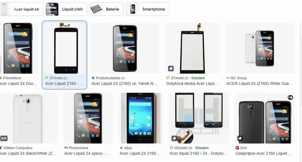Click the round badge icon atop Oro! image
Screen dimensions: 302x162
[290, 98]
